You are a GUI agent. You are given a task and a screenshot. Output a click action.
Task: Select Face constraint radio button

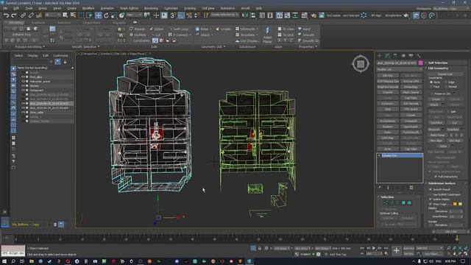point(431,87)
